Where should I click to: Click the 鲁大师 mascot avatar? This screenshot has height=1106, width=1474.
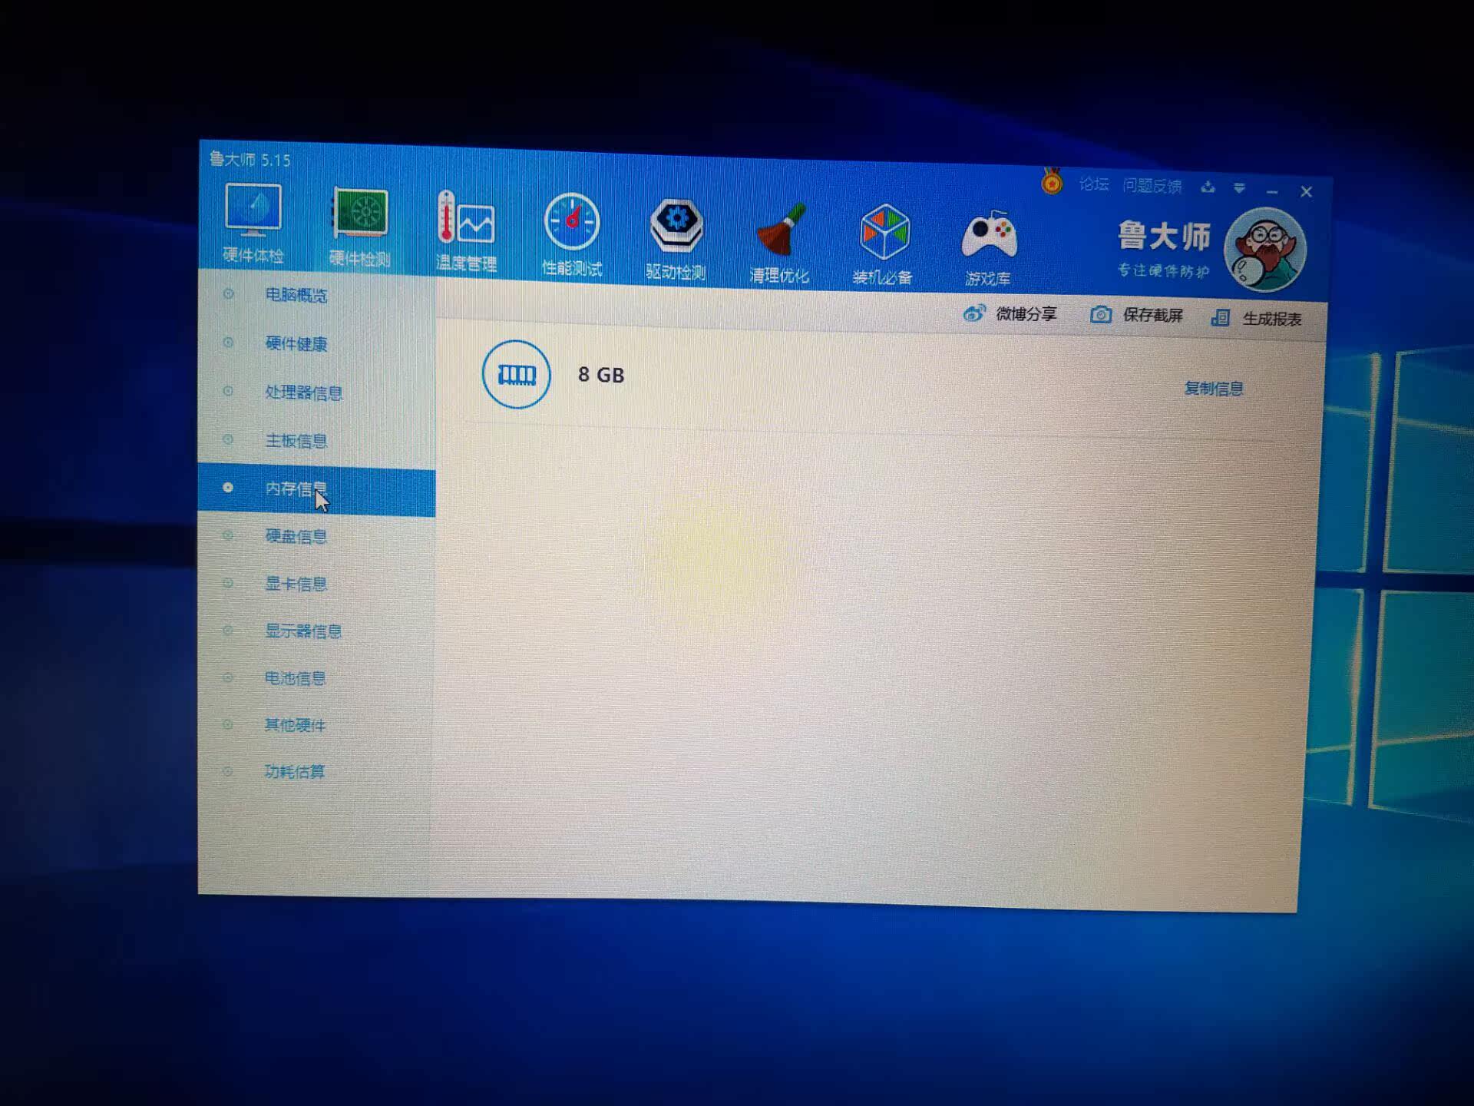point(1264,251)
